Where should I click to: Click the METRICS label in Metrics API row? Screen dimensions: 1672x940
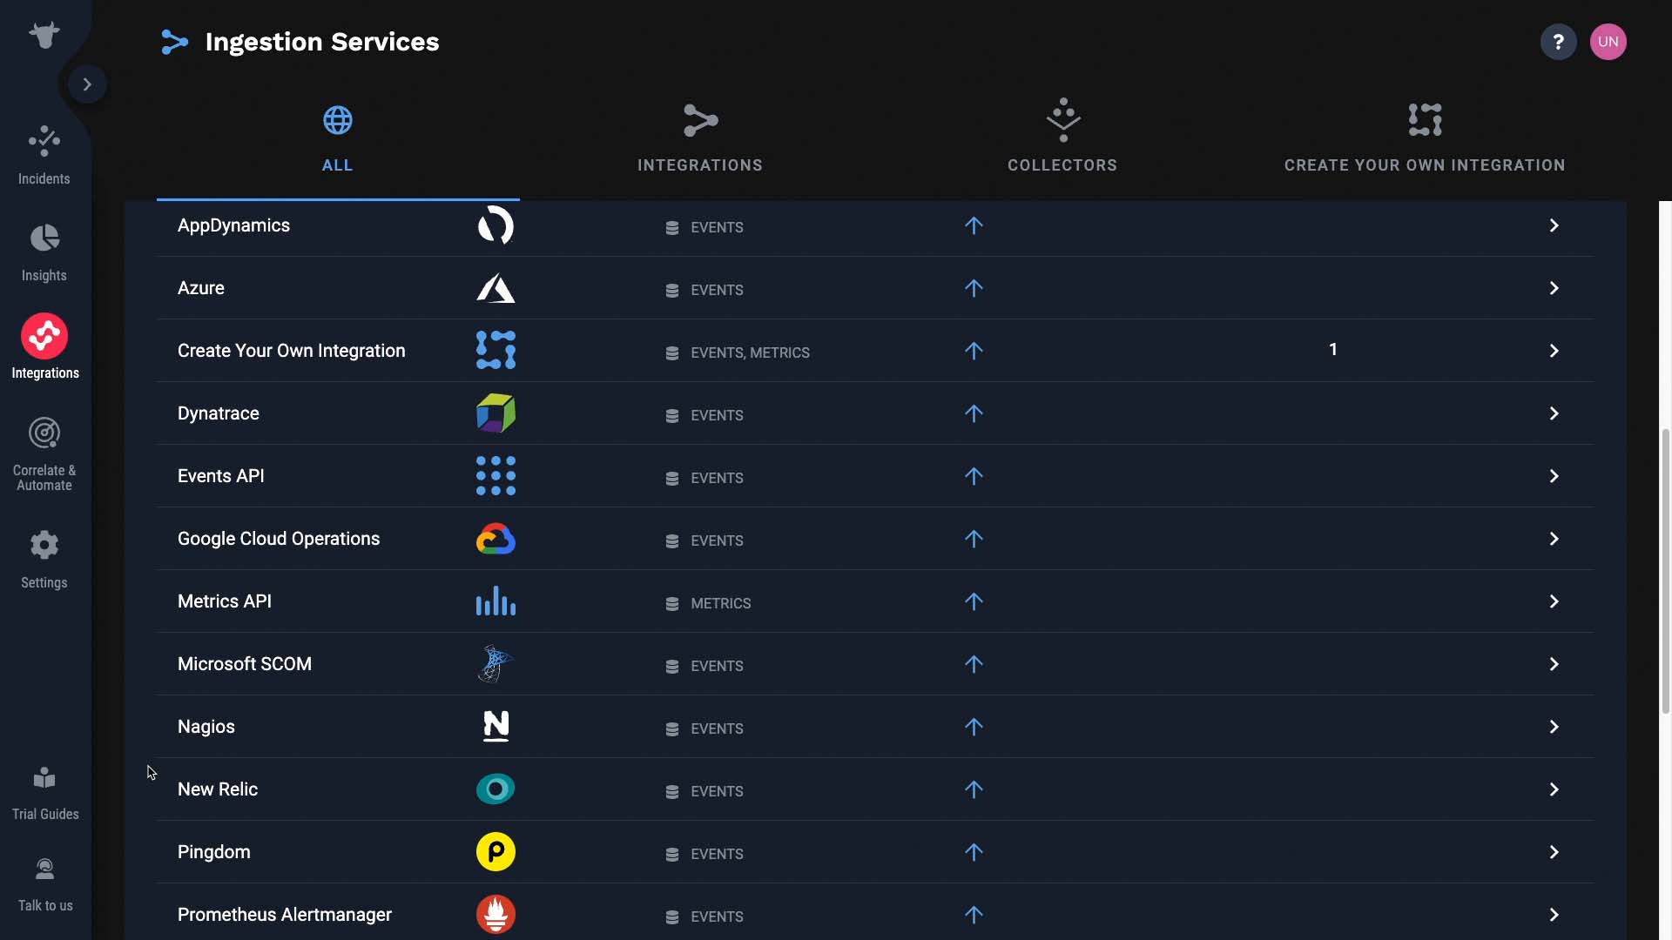pos(720,603)
